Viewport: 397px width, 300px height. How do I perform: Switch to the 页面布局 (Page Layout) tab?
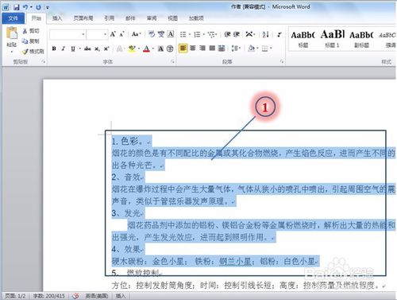[83, 18]
